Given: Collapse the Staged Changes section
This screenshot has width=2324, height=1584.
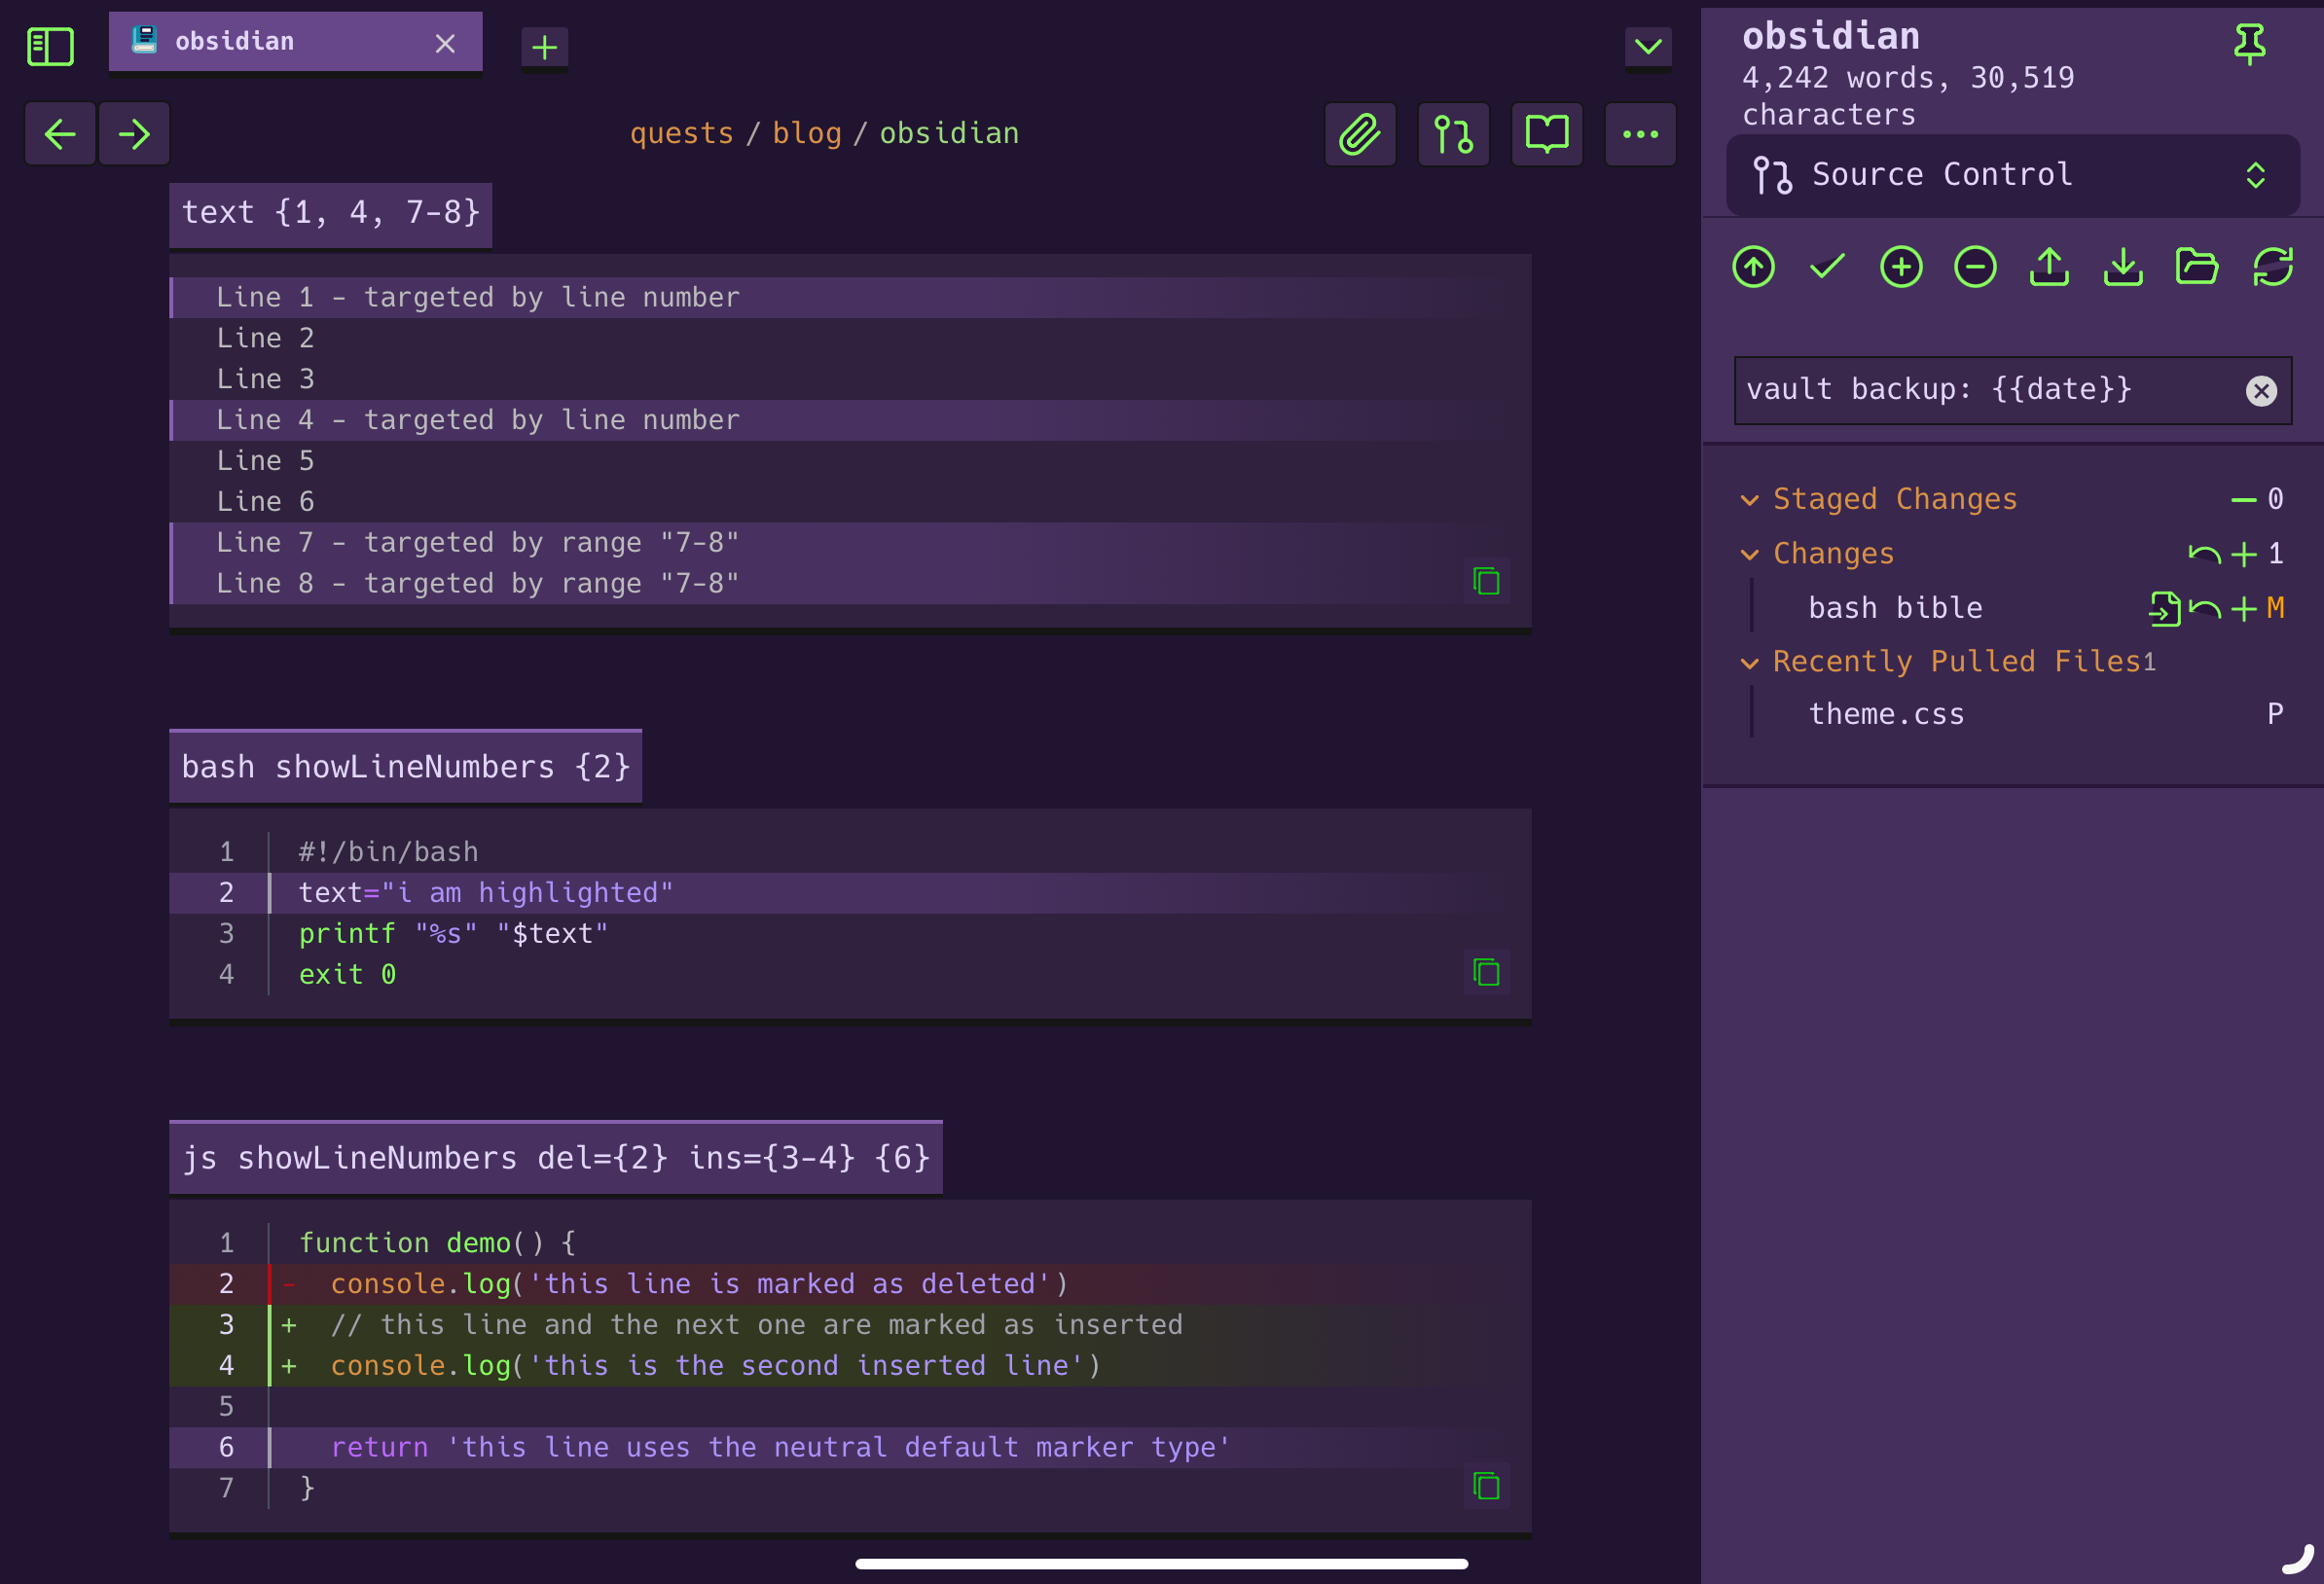Looking at the screenshot, I should [1749, 500].
